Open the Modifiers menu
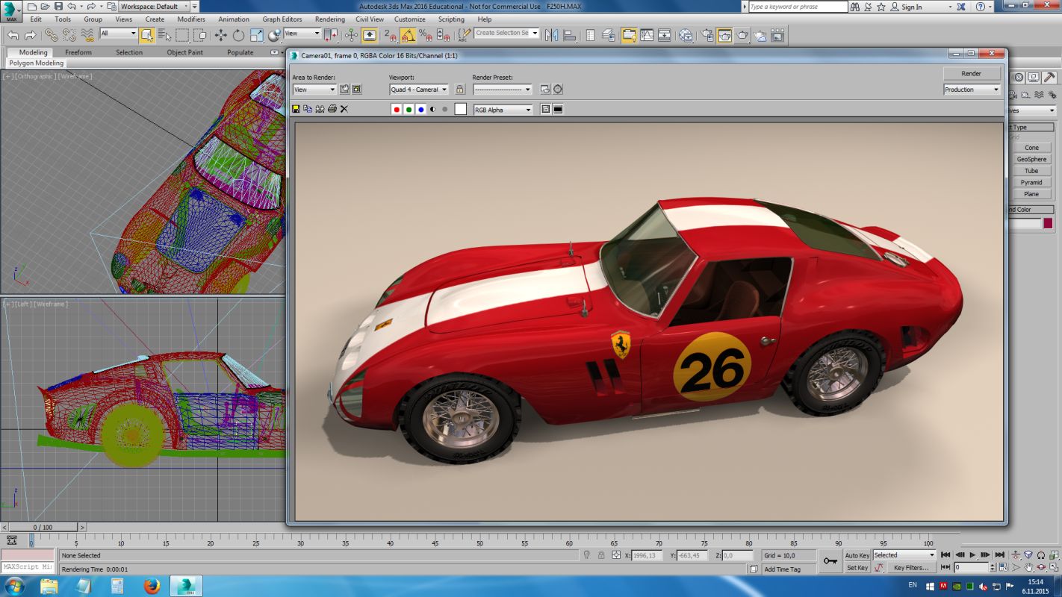 191,19
